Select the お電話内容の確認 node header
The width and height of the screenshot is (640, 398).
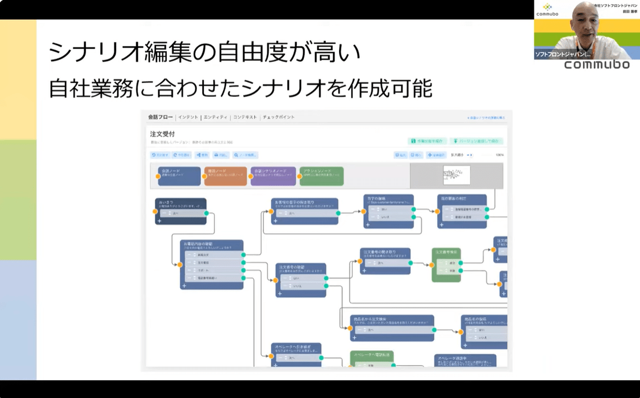tap(211, 246)
